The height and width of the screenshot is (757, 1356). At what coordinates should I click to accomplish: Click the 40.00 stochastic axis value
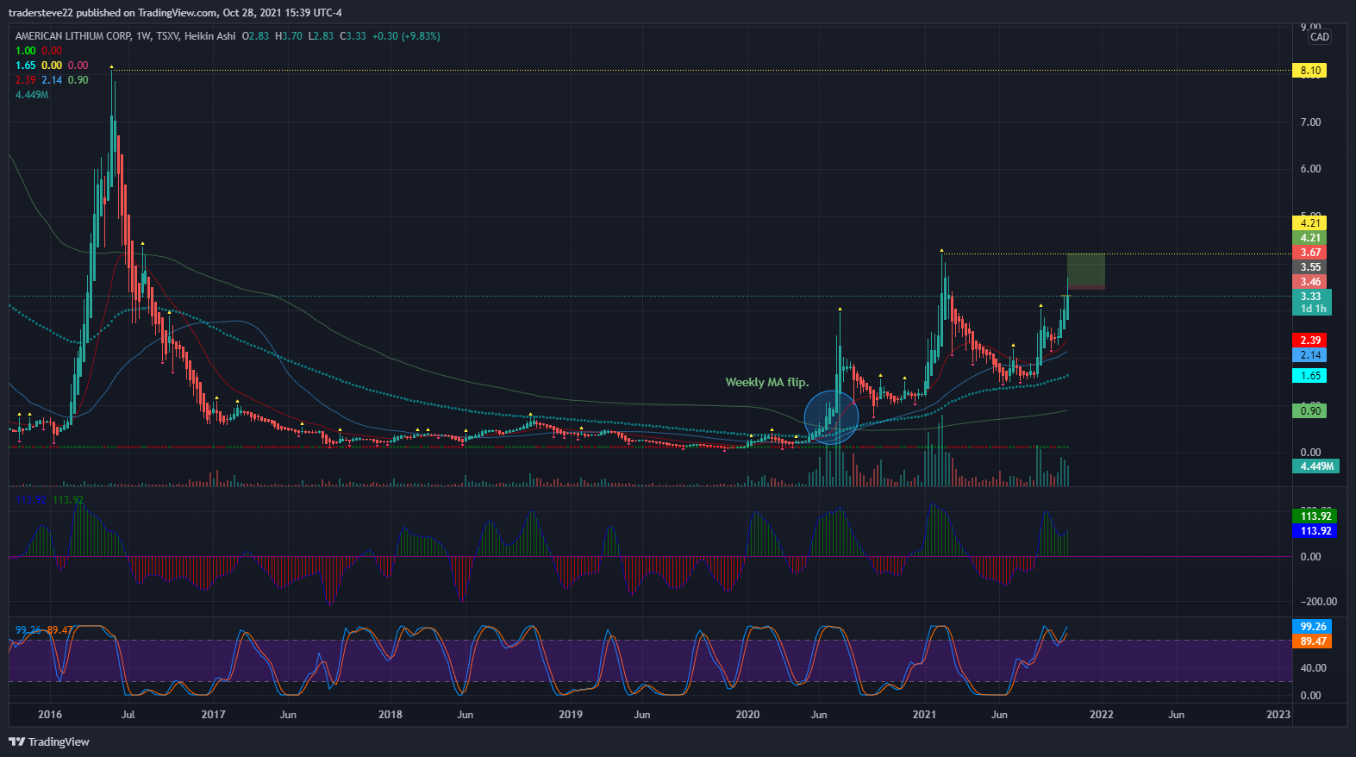click(x=1313, y=668)
